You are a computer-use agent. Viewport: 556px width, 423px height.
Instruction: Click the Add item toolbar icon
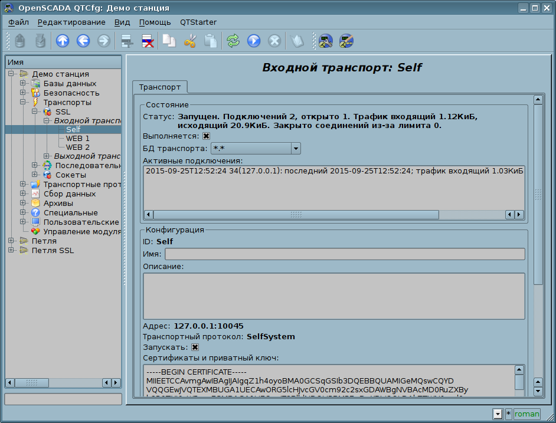coord(126,41)
